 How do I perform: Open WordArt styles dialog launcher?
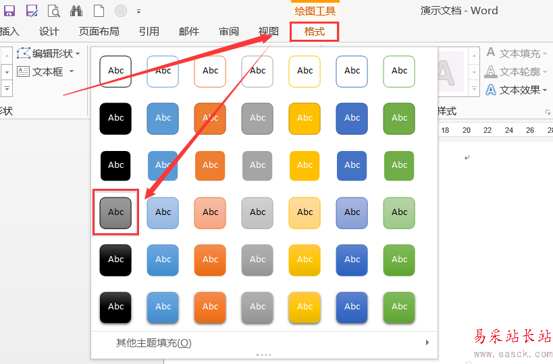pyautogui.click(x=548, y=113)
